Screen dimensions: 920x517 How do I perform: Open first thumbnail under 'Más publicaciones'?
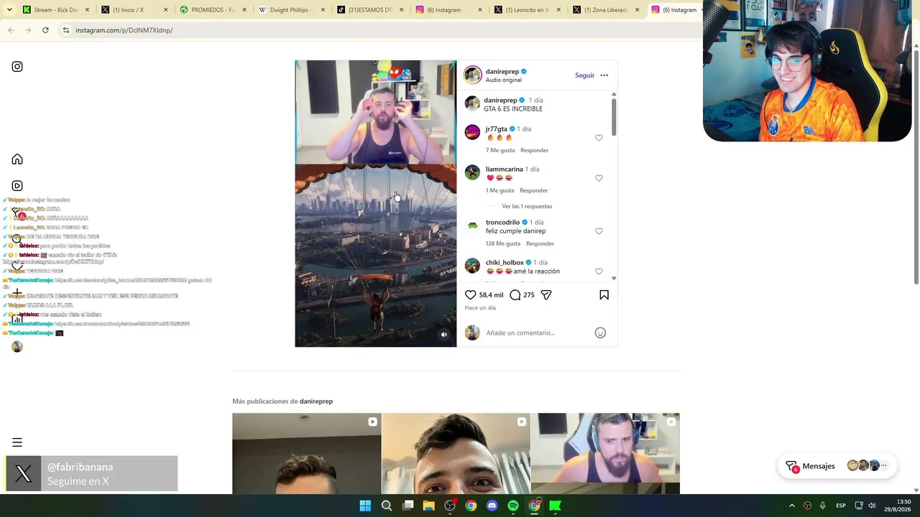[x=307, y=453]
